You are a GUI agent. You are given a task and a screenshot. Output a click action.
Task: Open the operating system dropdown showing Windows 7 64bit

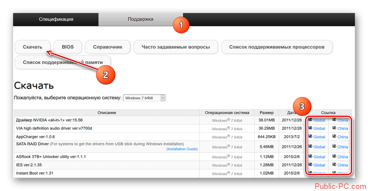(x=144, y=98)
